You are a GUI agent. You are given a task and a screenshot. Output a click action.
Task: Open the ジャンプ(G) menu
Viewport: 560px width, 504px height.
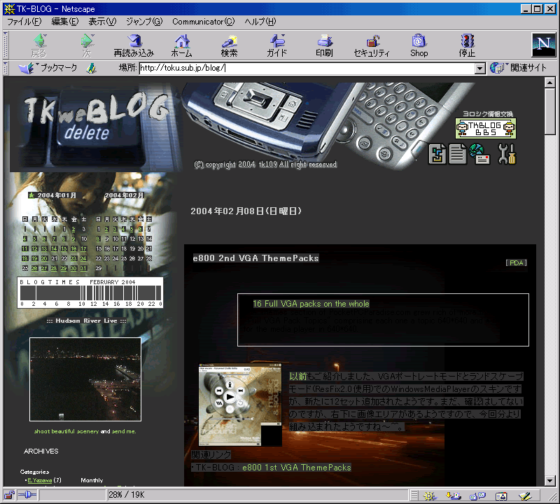click(x=144, y=22)
